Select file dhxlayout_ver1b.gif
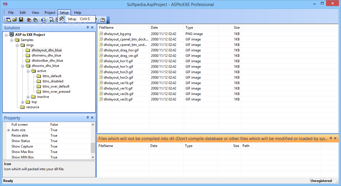 pos(119,83)
